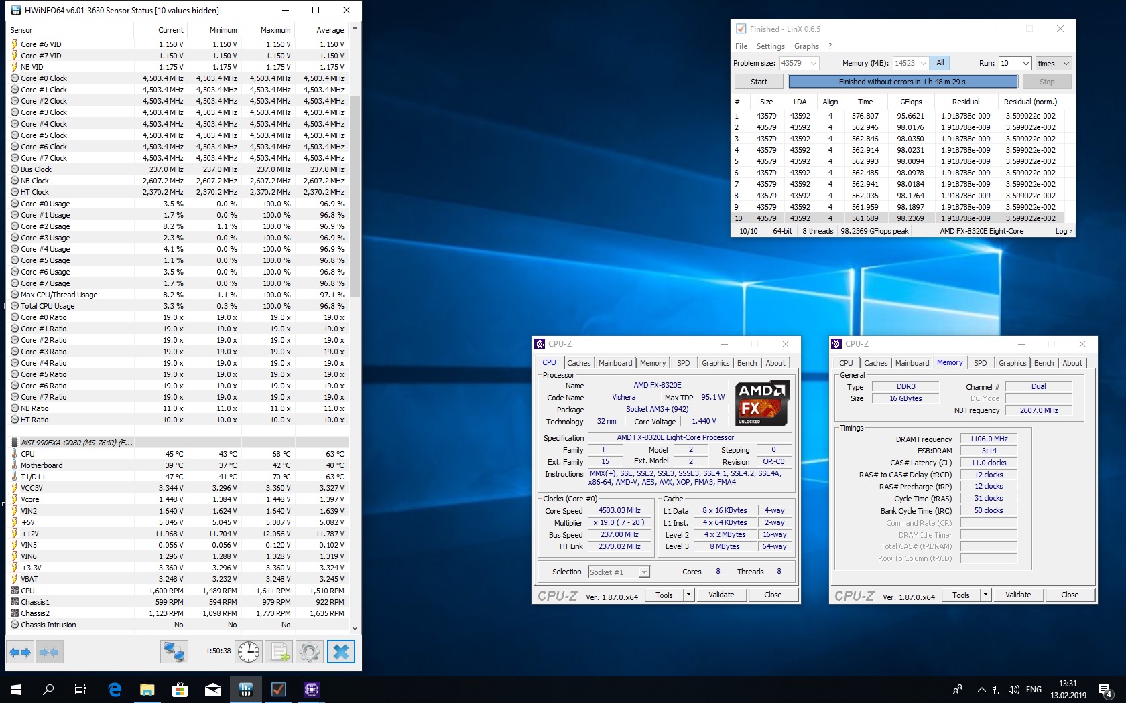Click the blue X close sensors icon
1126x703 pixels.
(340, 651)
